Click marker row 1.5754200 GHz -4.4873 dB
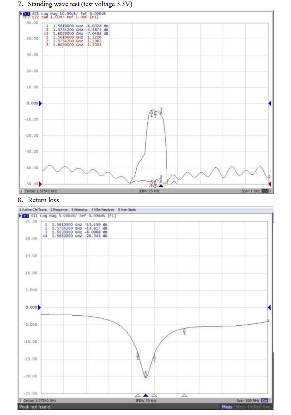Screen dimensions: 291x415 pos(77,30)
